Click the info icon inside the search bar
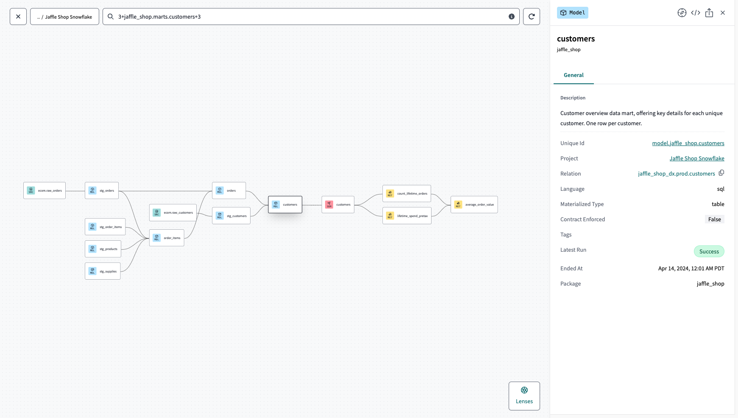 512,16
